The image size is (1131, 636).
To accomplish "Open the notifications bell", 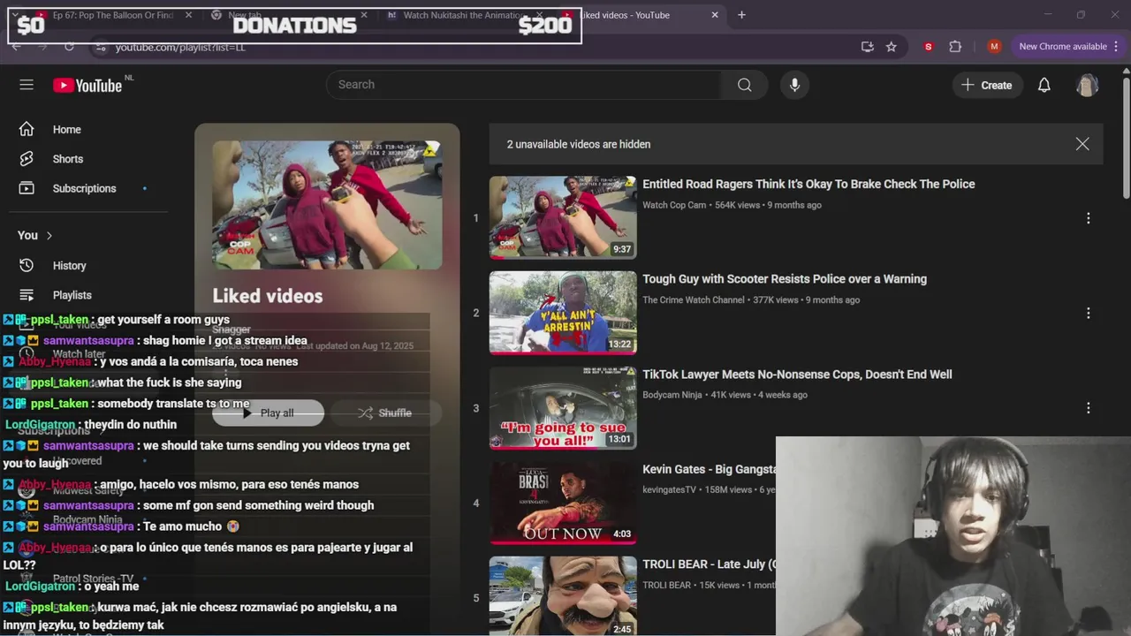I will point(1044,85).
